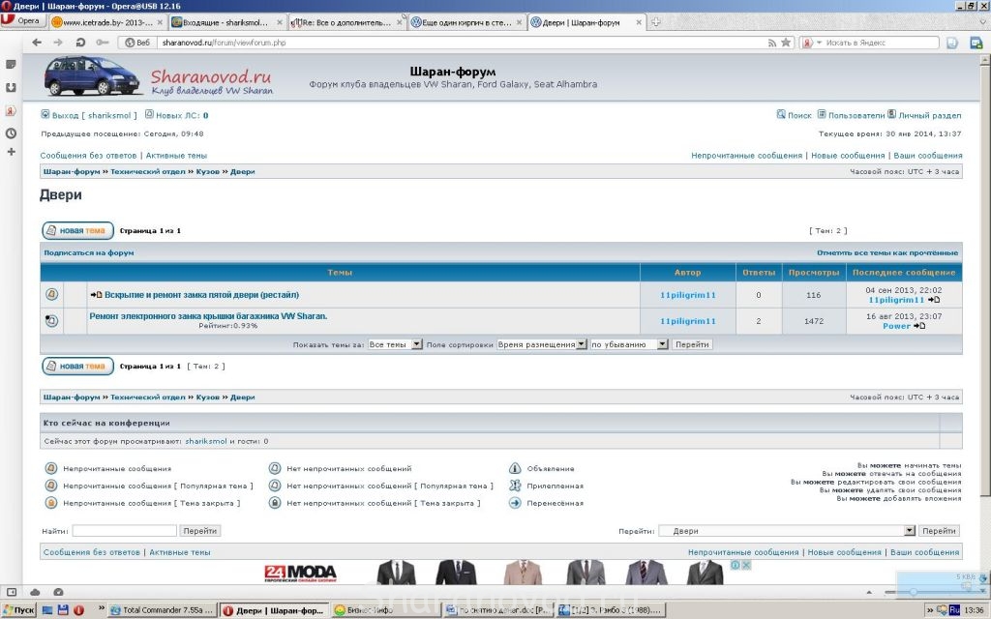Click the RSS feed icon in address bar
Screen dimensions: 991x619
[x=771, y=43]
